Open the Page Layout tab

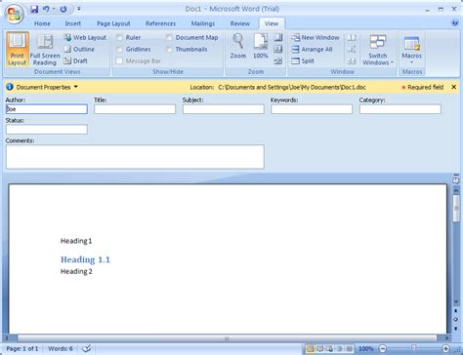pyautogui.click(x=113, y=23)
